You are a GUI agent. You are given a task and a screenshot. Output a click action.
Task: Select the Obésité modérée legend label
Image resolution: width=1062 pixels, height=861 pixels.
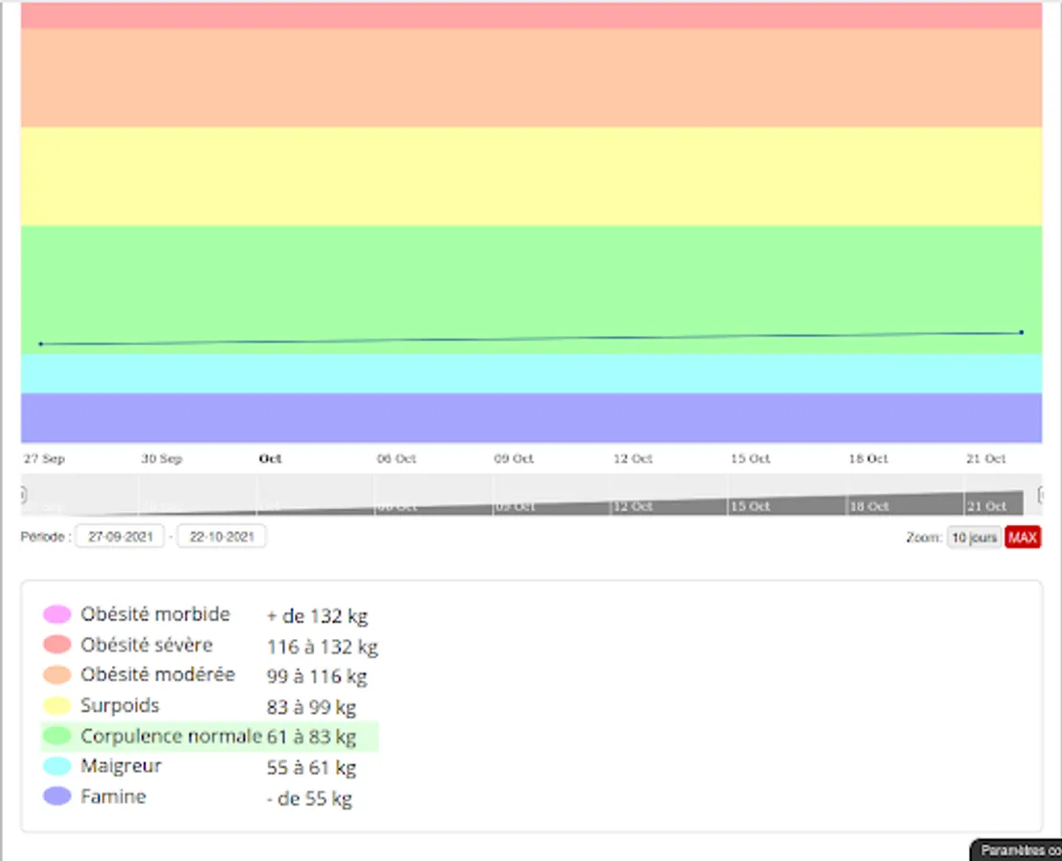[x=158, y=674]
